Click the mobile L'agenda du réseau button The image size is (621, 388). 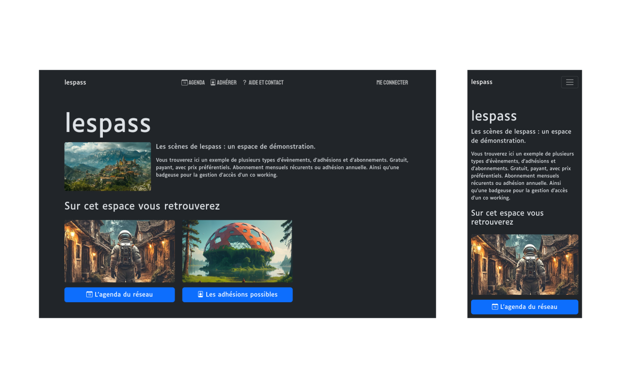[x=524, y=307]
